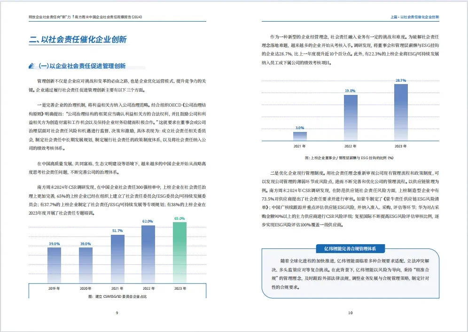The height and width of the screenshot is (332, 468).
Task: Click page number 9
Action: tap(117, 313)
